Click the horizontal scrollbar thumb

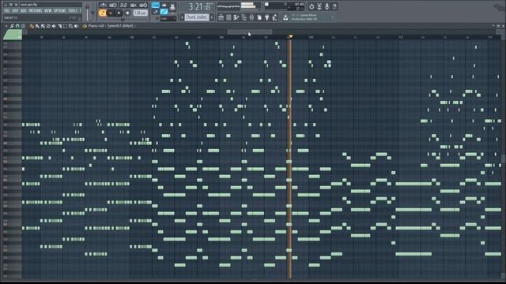coord(250,32)
